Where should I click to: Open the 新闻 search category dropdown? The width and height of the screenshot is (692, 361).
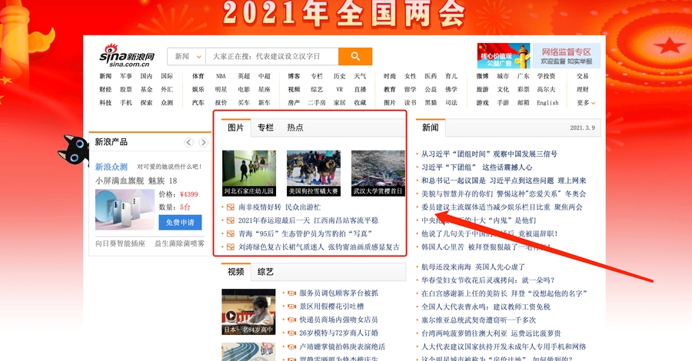click(186, 56)
